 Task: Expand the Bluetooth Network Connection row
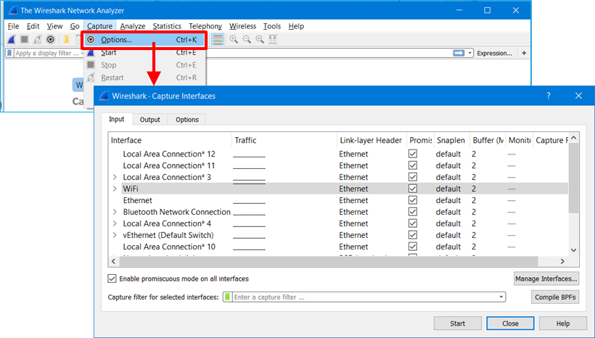click(x=115, y=212)
